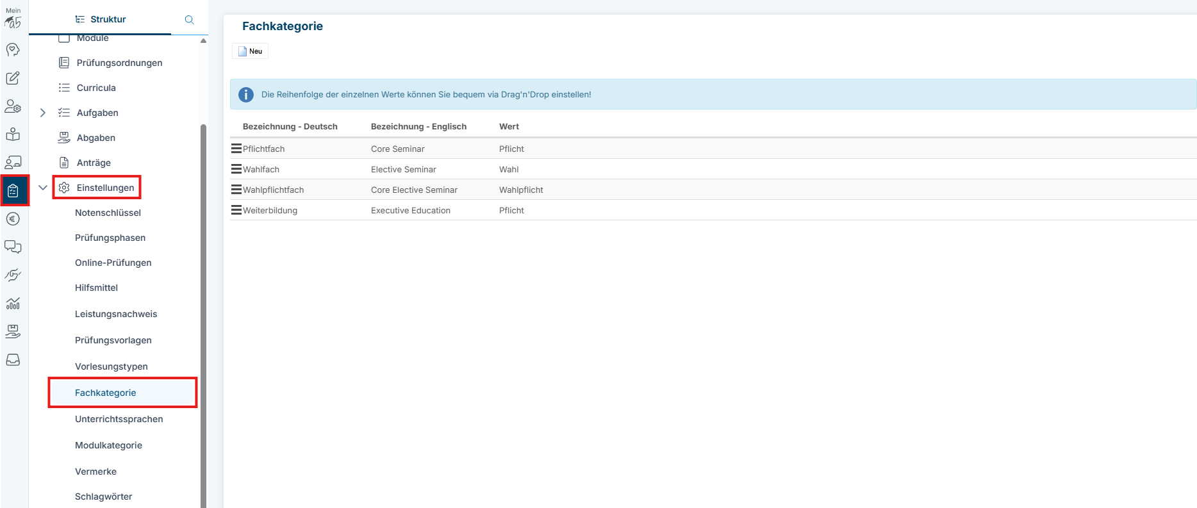Open the handshake icon in left rail
Viewport: 1197px width, 508px height.
tap(13, 275)
